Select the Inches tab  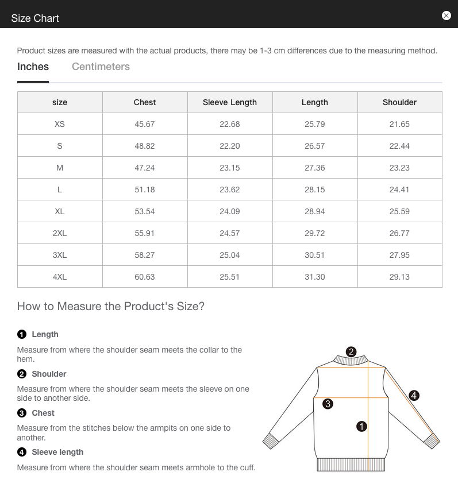pos(33,67)
